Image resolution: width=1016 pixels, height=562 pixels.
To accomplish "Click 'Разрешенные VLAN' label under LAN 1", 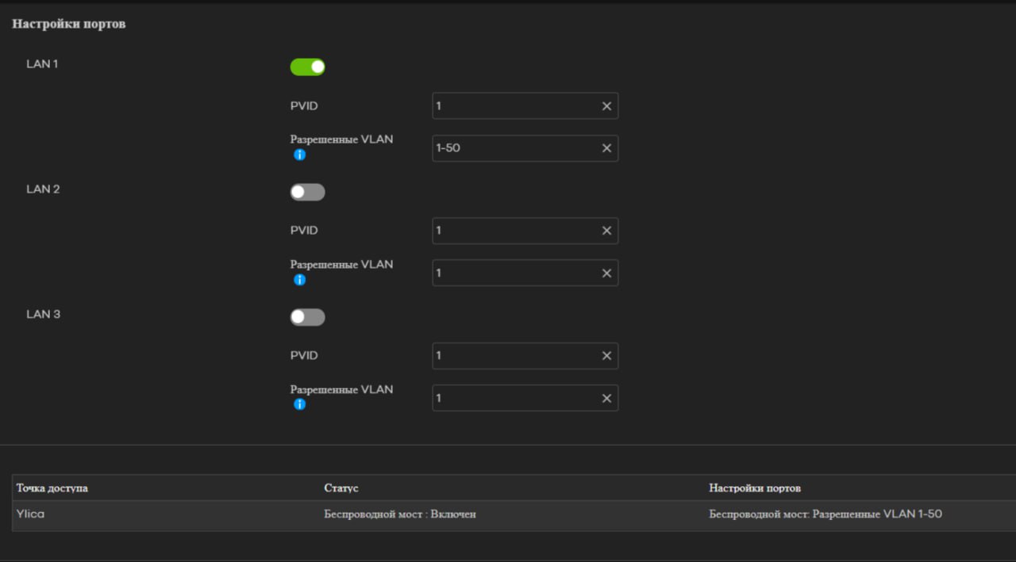I will coord(341,140).
